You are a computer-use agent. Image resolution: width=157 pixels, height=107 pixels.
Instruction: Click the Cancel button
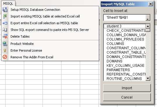pyautogui.click(x=127, y=97)
